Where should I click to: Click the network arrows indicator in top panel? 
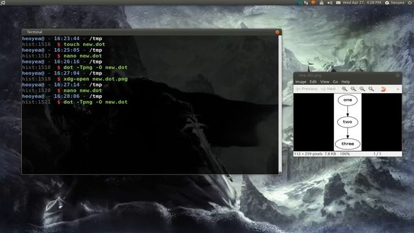click(x=306, y=3)
